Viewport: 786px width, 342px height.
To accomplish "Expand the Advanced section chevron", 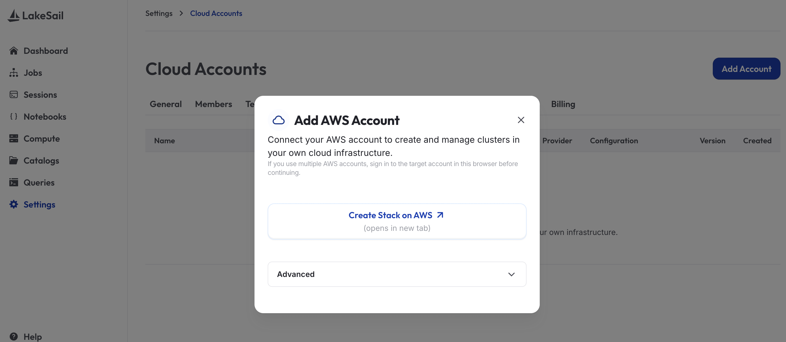I will 511,274.
